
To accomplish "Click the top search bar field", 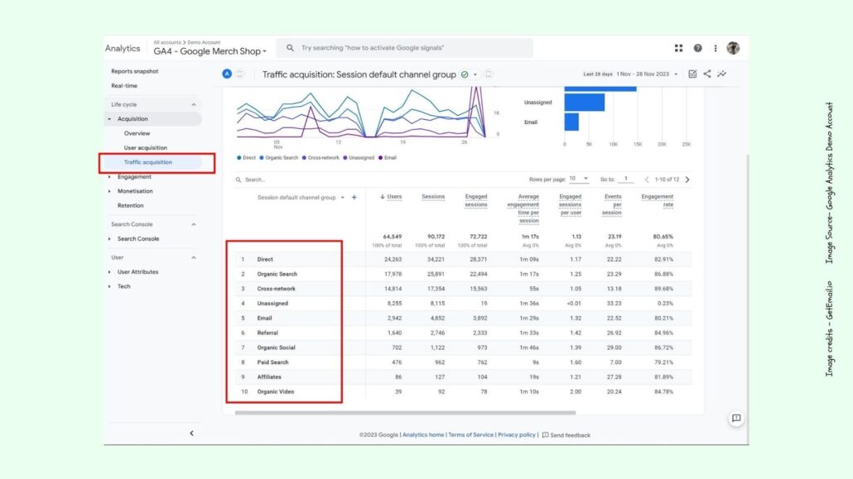I will click(406, 48).
